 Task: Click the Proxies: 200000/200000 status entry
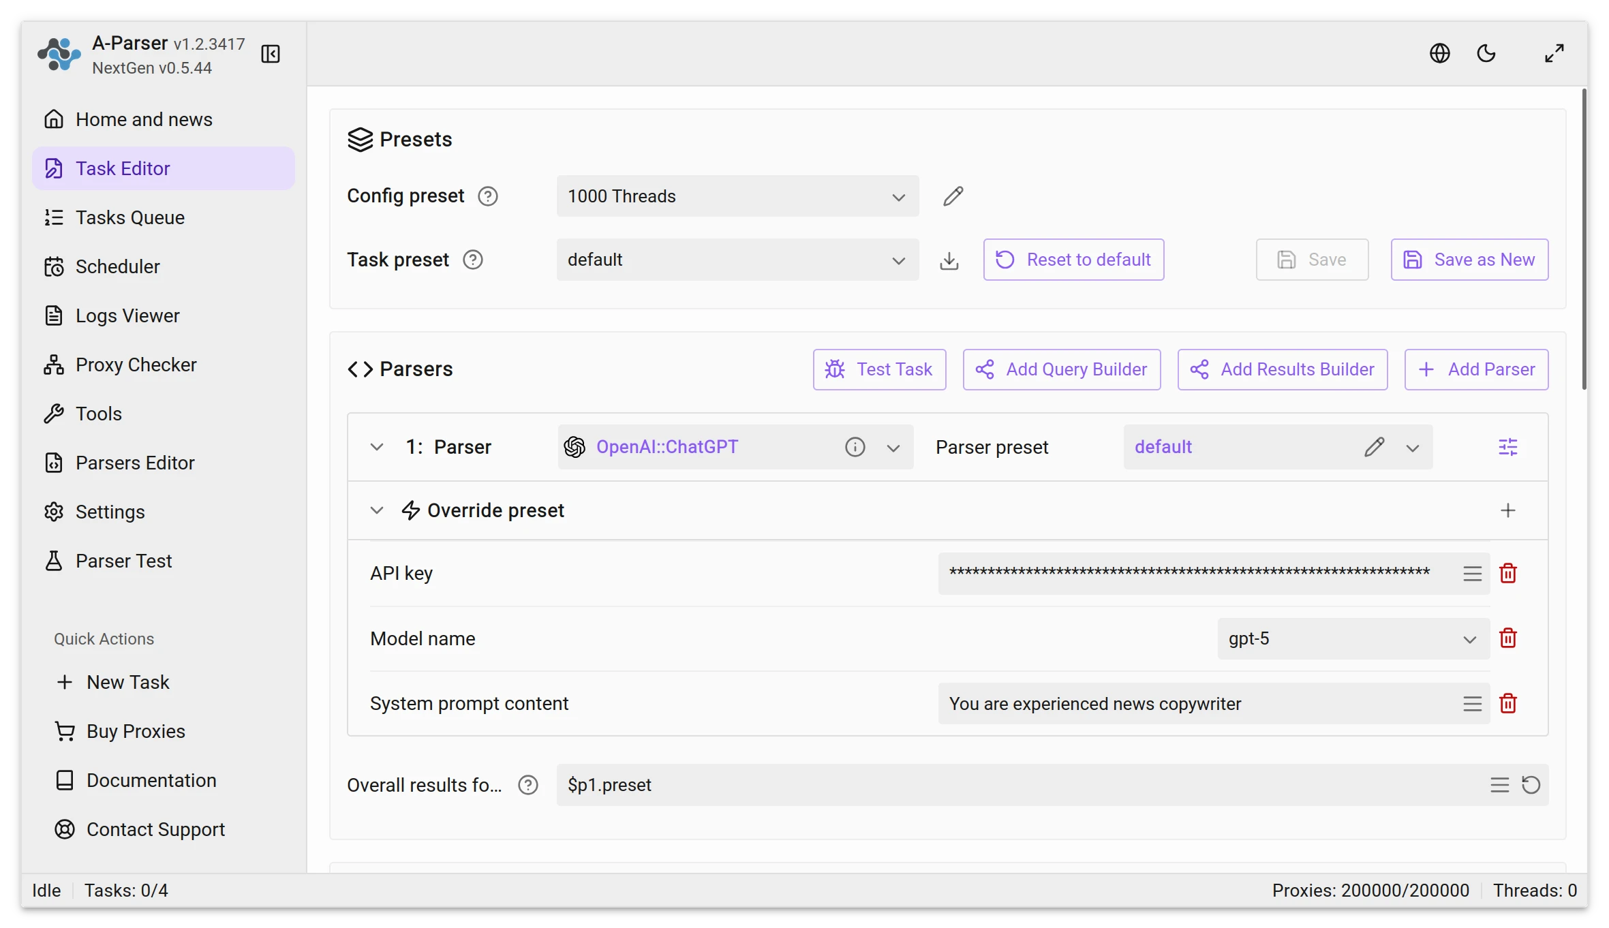(x=1370, y=891)
